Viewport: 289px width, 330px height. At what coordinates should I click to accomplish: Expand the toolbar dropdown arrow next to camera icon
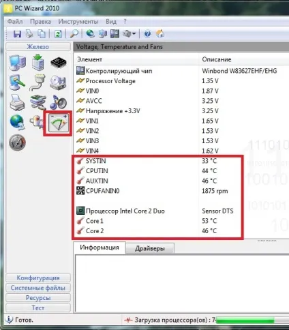click(134, 34)
